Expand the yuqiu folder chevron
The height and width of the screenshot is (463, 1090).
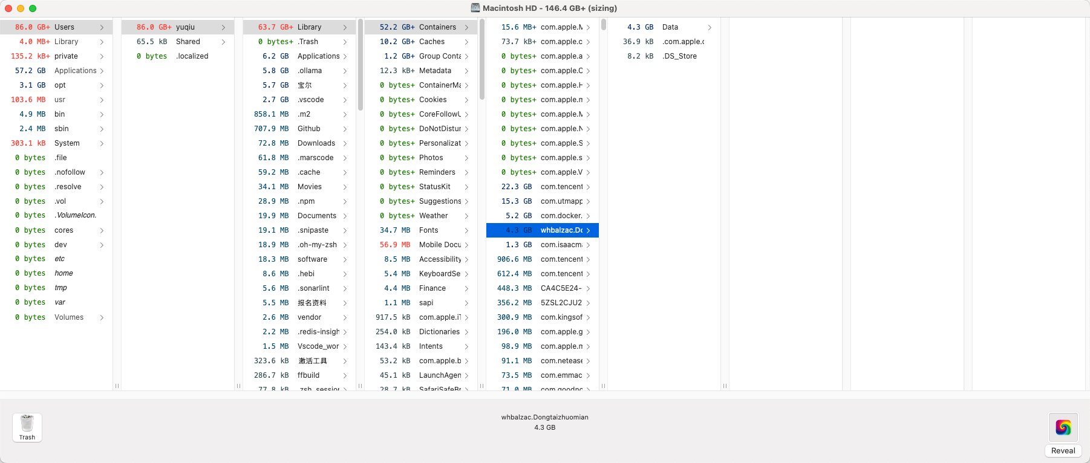223,27
